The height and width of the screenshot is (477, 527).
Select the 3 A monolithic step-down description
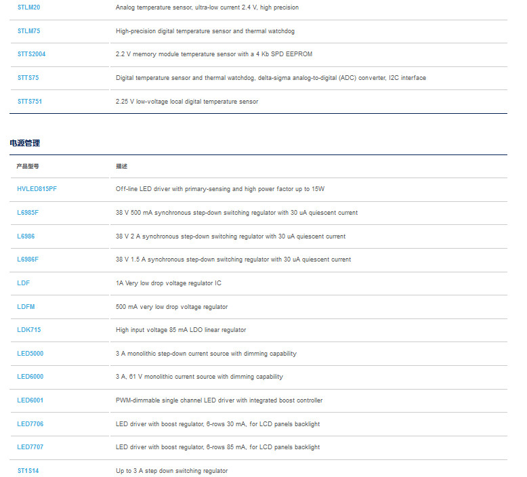tap(206, 353)
